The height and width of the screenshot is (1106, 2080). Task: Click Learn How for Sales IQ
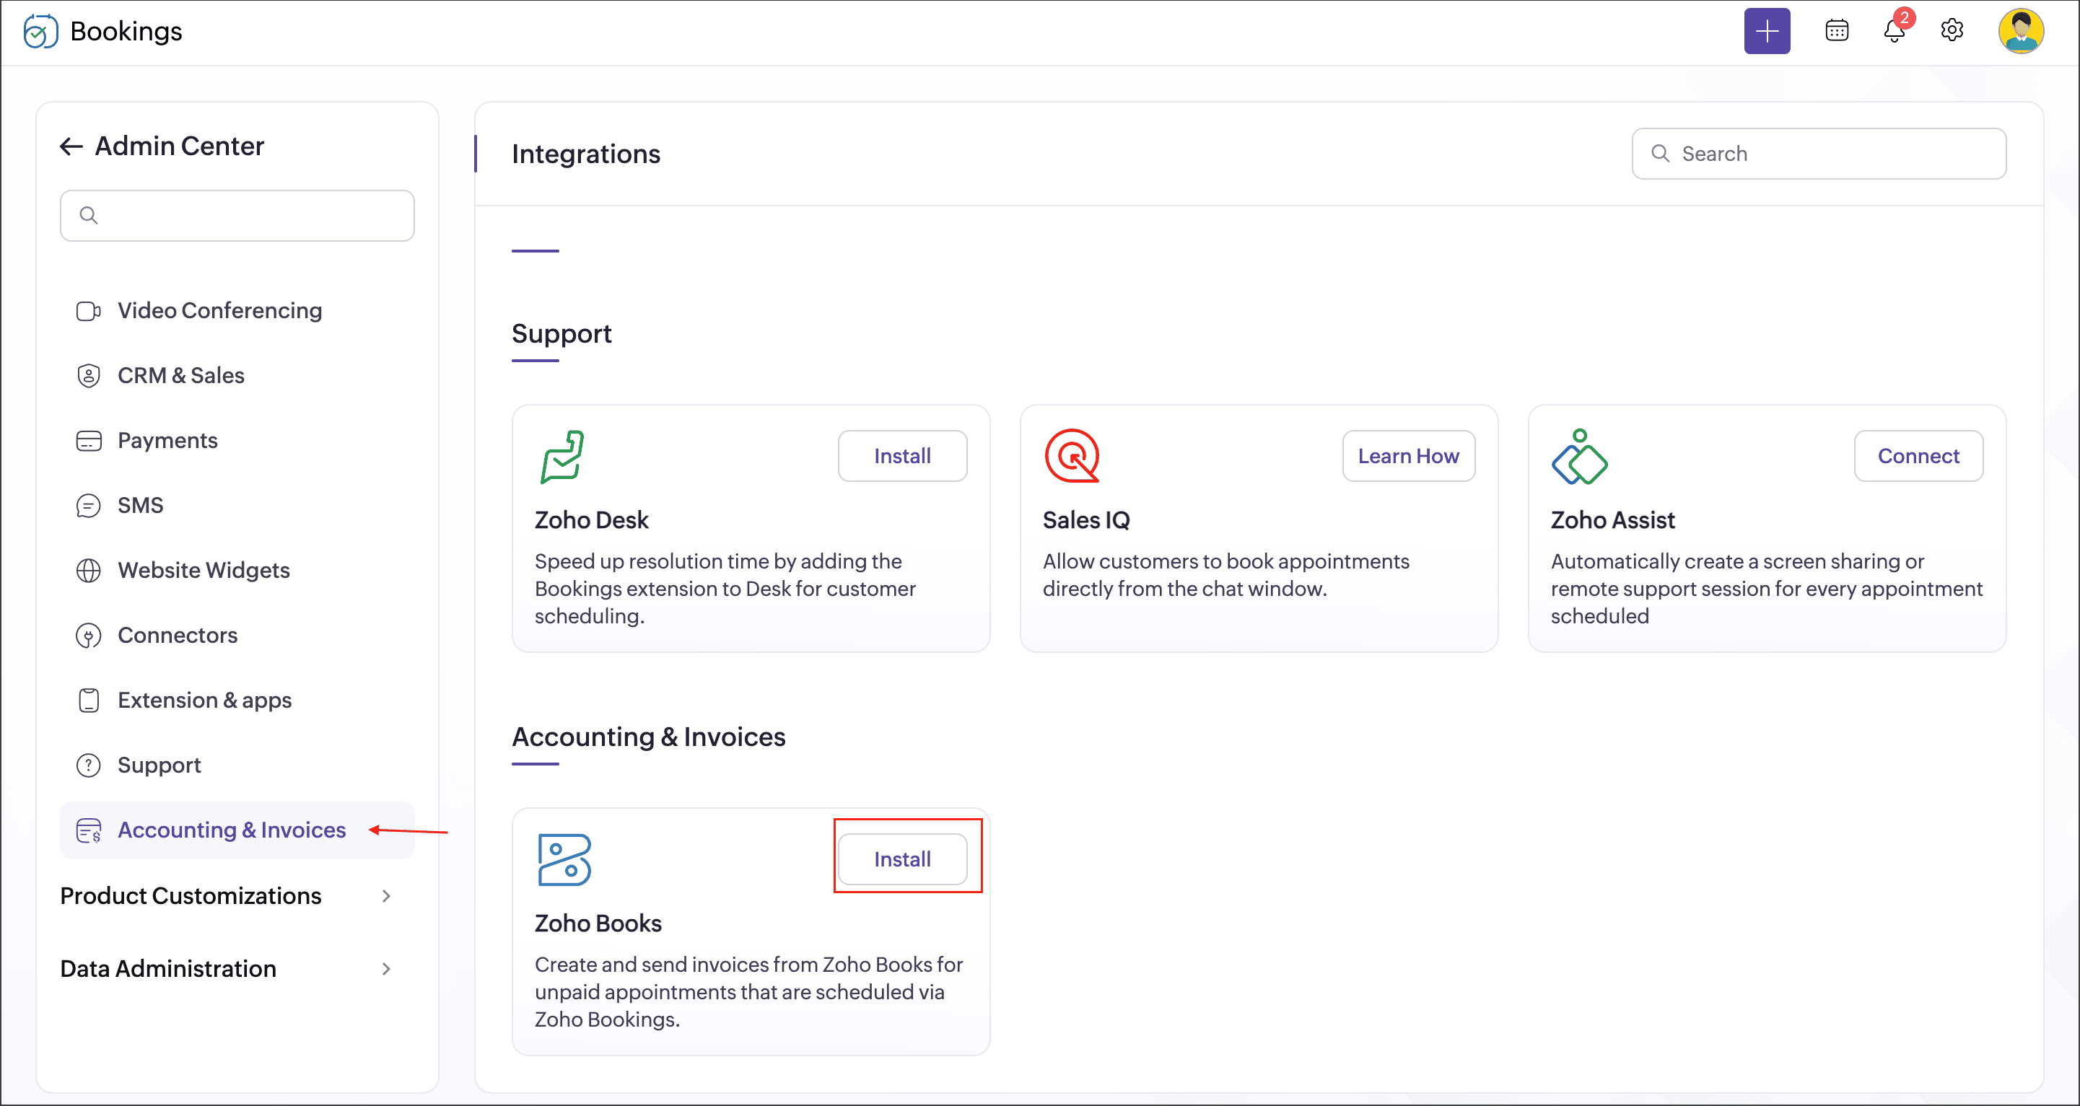click(1407, 456)
